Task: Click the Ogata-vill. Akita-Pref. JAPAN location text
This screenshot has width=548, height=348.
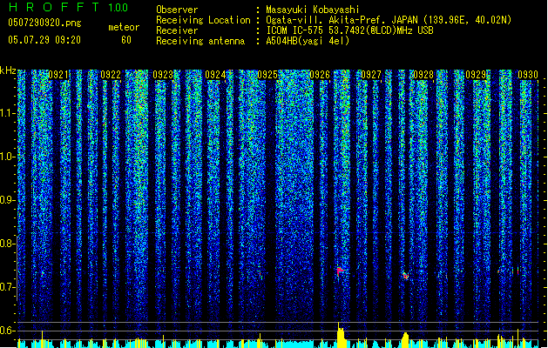Action: [389, 20]
